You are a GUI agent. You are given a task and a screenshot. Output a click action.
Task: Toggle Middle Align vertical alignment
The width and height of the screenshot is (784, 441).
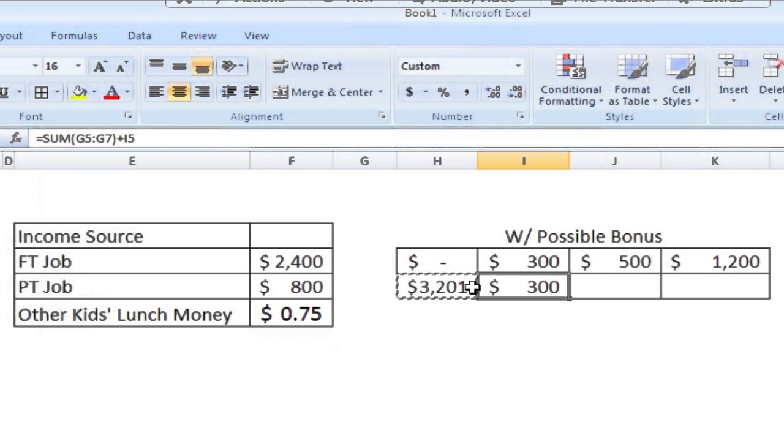pyautogui.click(x=179, y=66)
